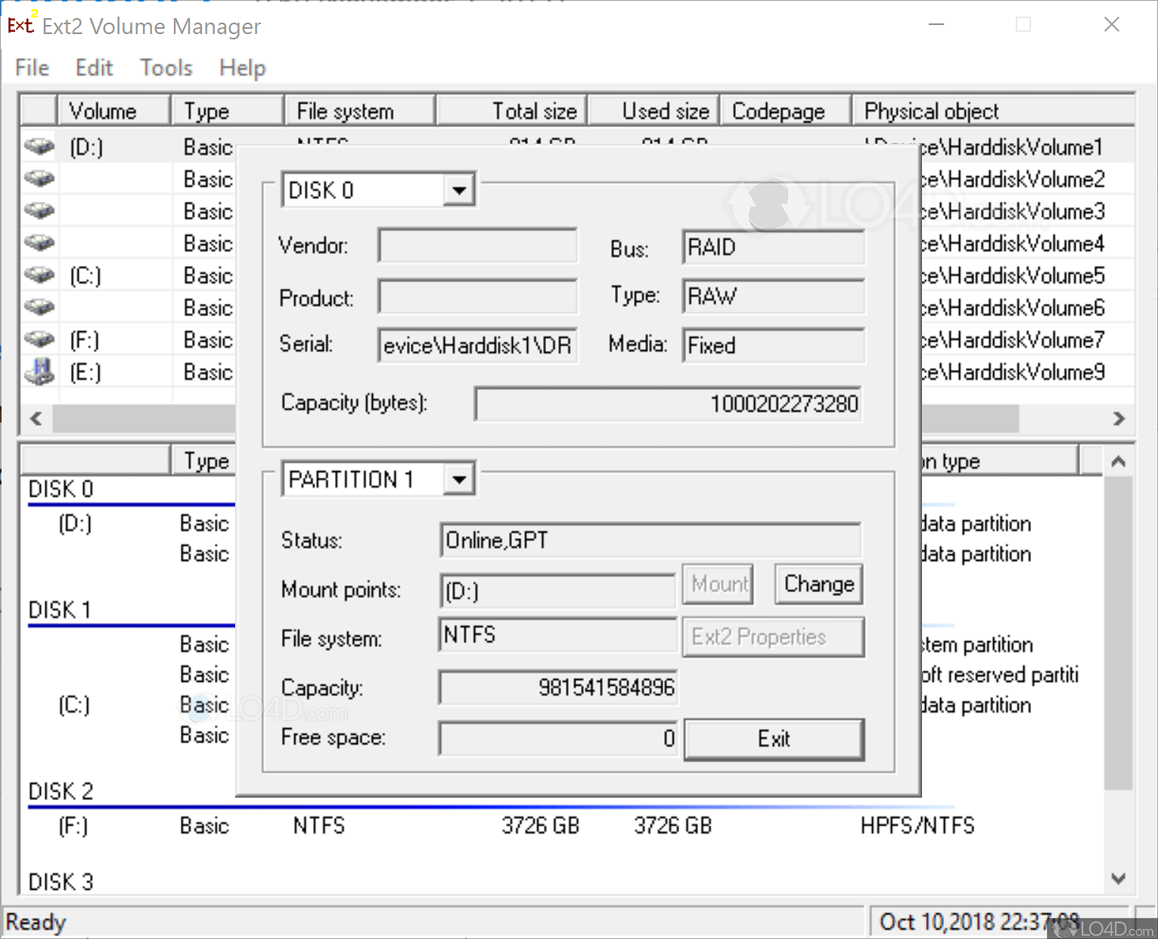Sort by the Physical object column header
Image resolution: width=1158 pixels, height=939 pixels.
[993, 111]
